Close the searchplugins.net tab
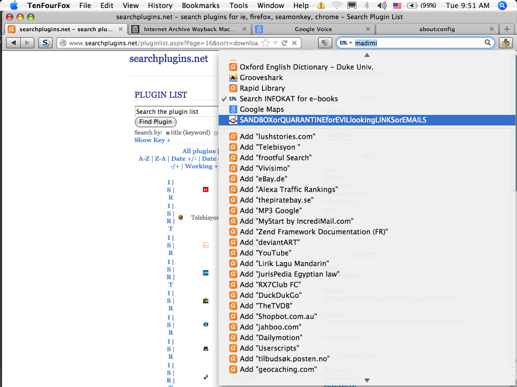Viewport: 517px width, 387px height. pyautogui.click(x=121, y=29)
